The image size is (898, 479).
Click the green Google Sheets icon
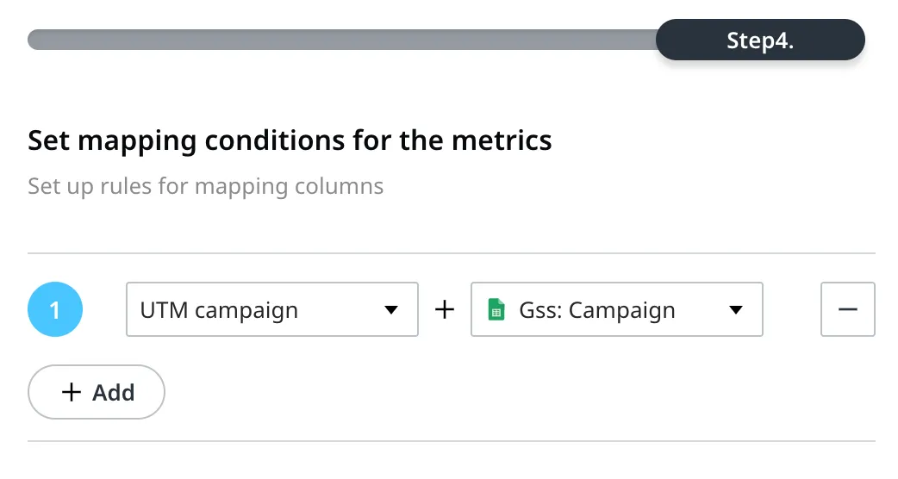tap(496, 309)
